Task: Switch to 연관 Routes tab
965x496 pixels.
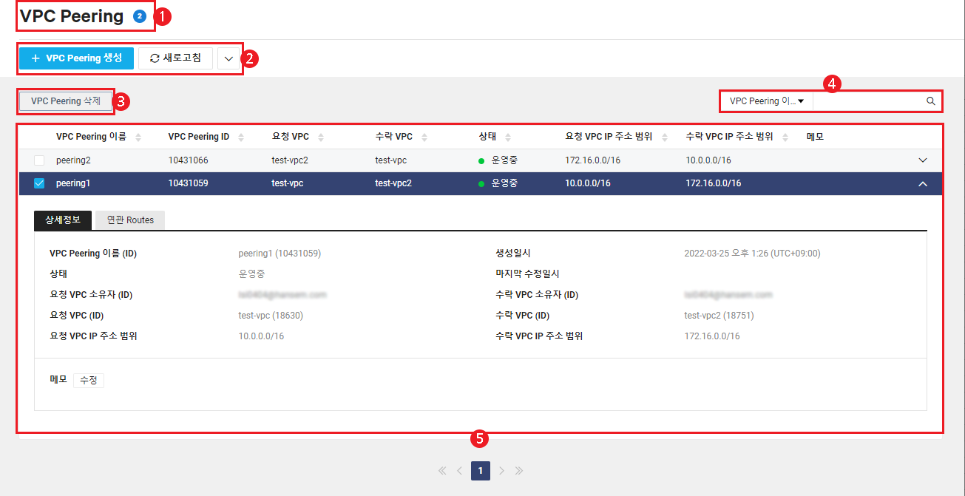Action: pyautogui.click(x=130, y=220)
